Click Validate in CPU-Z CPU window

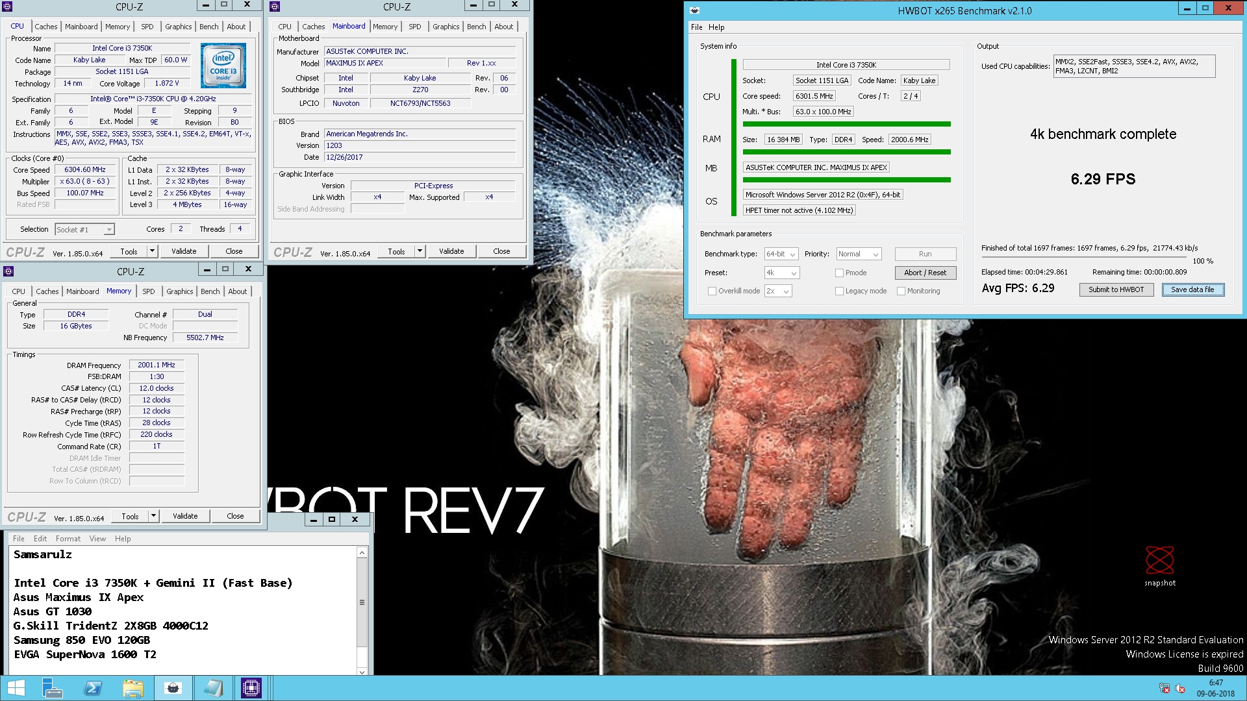click(x=184, y=251)
